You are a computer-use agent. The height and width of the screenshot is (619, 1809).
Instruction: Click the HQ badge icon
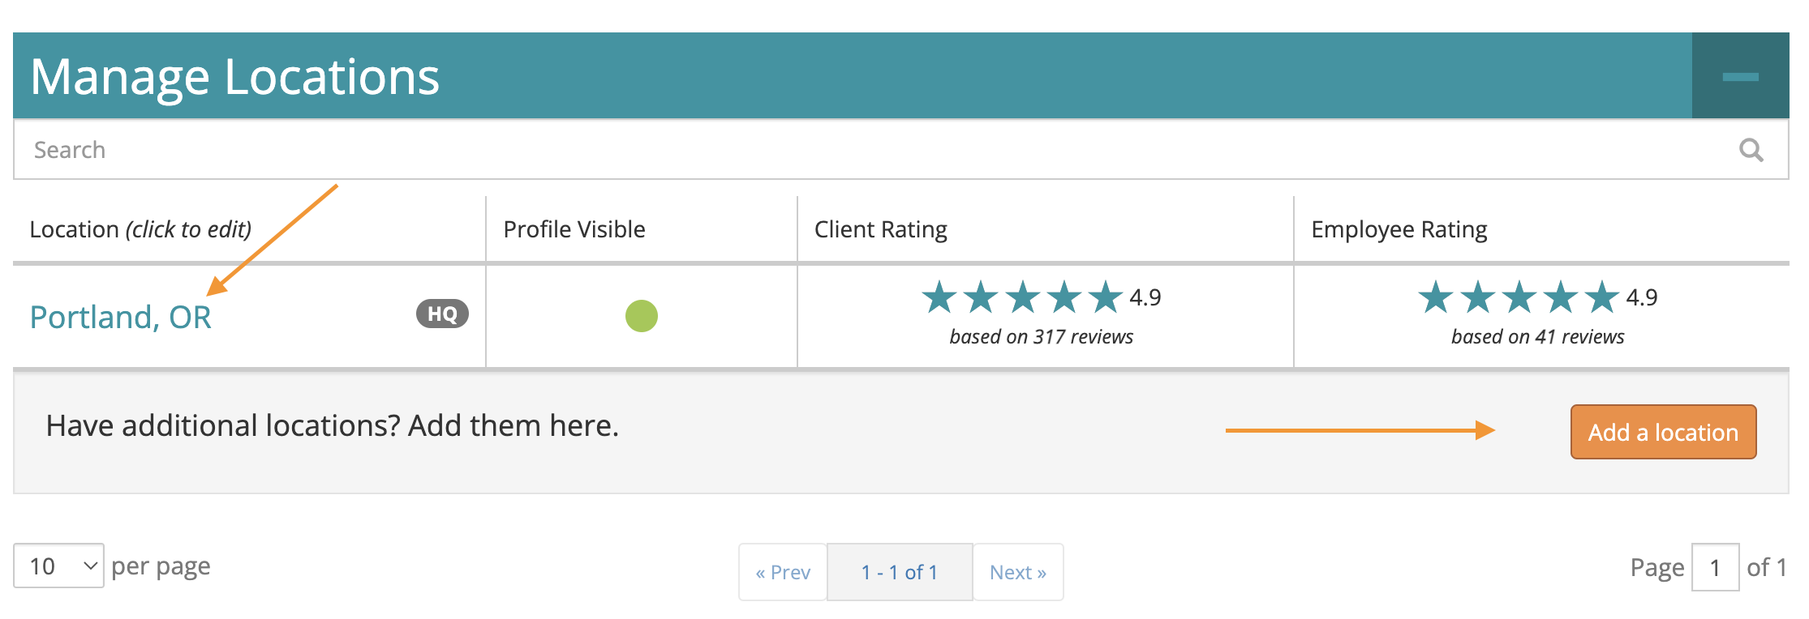[x=442, y=314]
